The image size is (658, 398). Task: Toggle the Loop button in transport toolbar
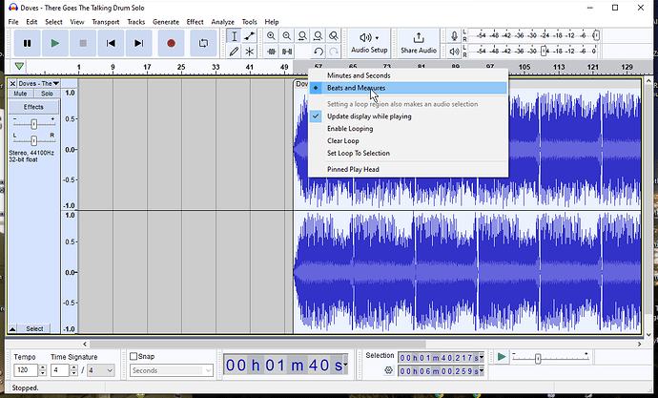tap(202, 43)
